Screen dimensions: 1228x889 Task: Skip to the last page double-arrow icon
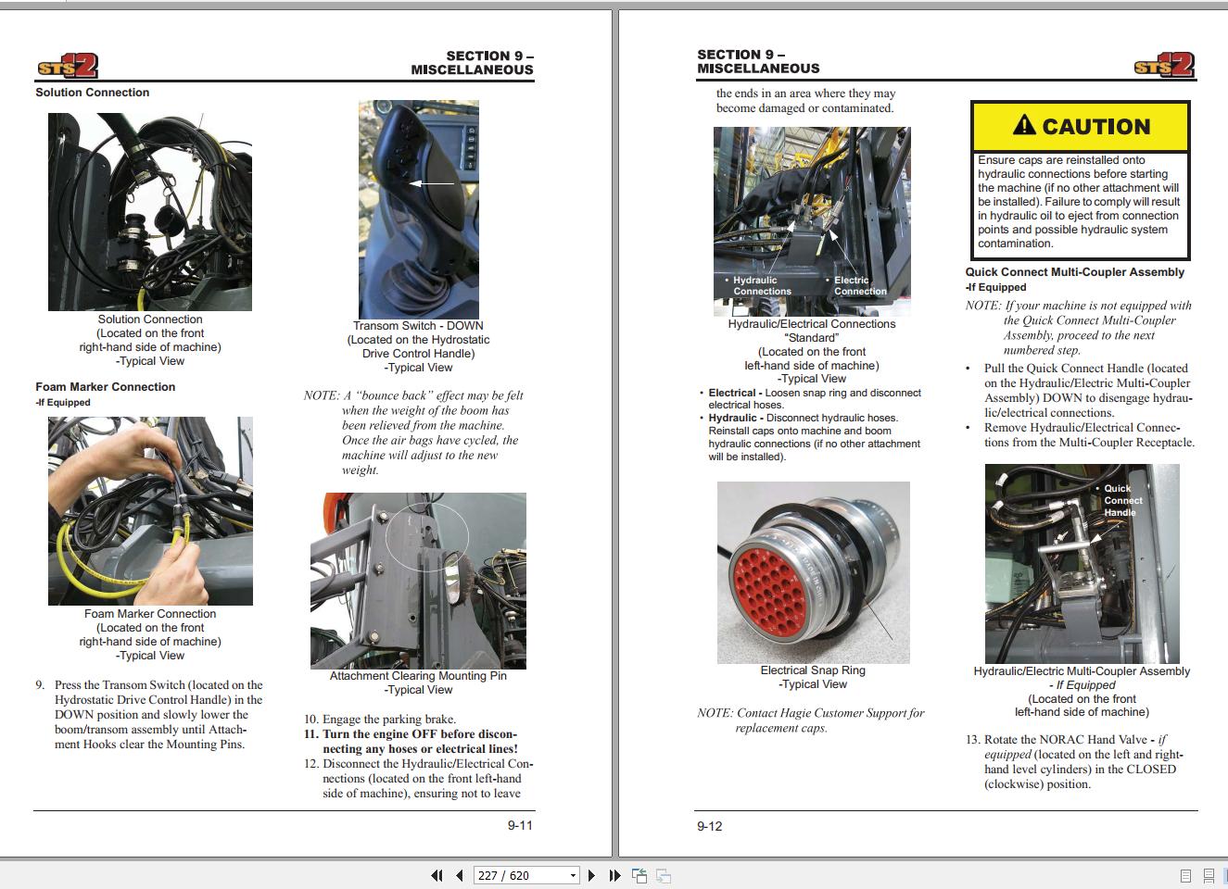click(614, 875)
